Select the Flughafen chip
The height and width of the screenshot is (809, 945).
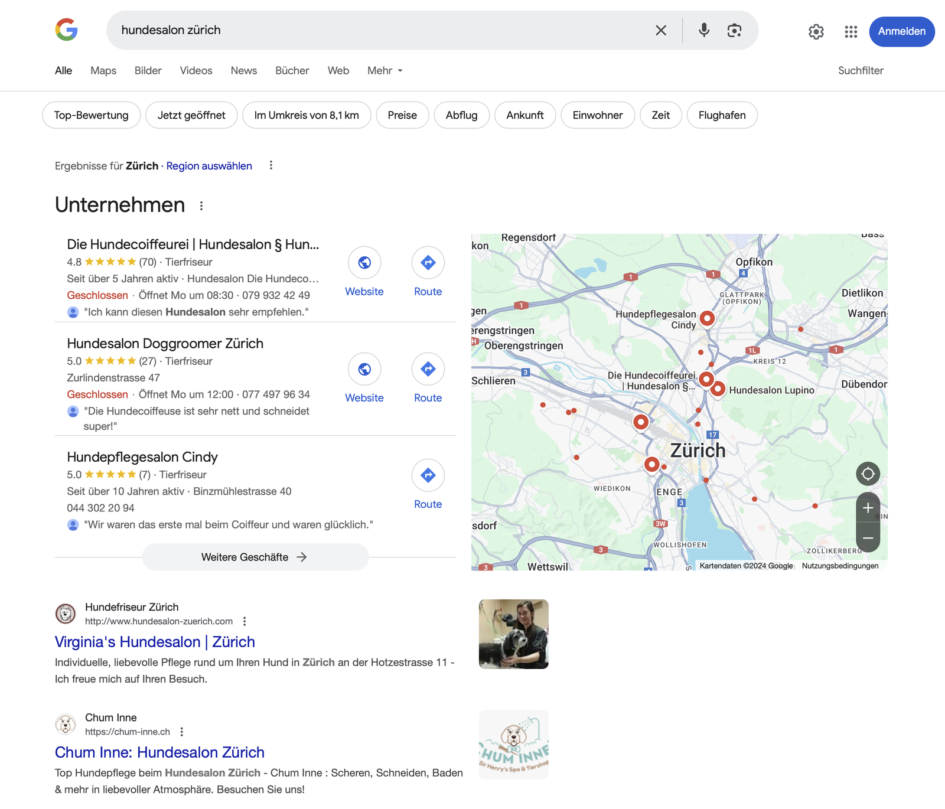722,115
